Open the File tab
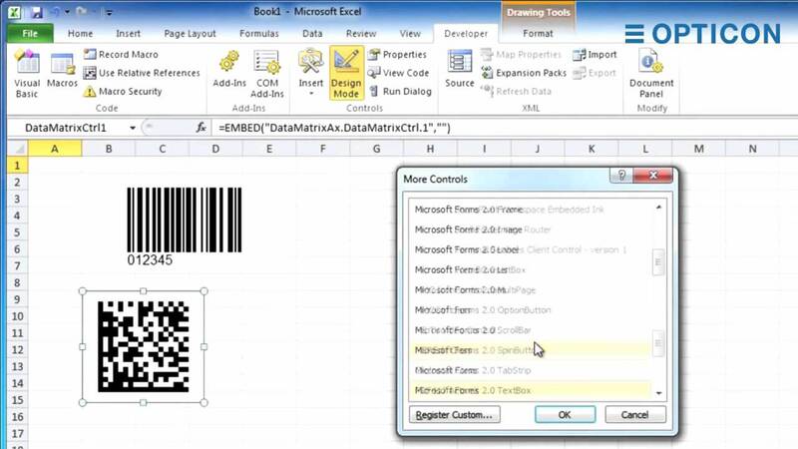 29,33
